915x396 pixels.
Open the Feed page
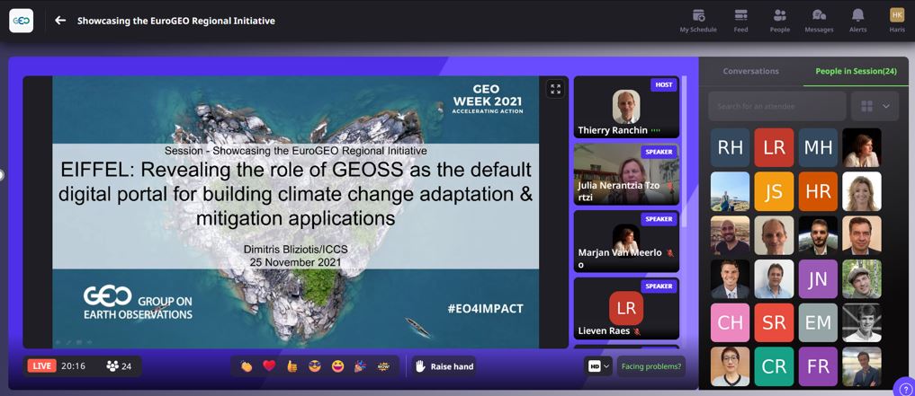(x=740, y=21)
